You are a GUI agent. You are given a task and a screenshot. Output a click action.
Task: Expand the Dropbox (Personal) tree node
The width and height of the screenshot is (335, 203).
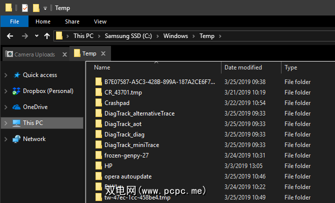click(6, 91)
